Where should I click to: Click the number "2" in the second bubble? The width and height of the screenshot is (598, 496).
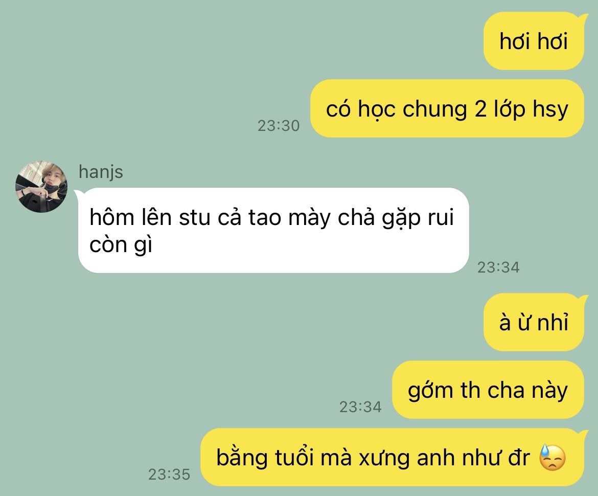point(480,109)
